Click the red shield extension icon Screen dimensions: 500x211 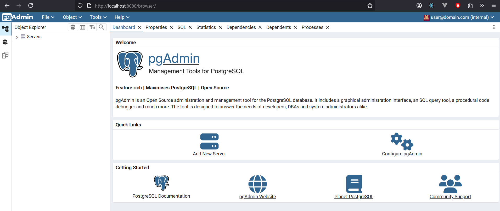[x=458, y=5]
